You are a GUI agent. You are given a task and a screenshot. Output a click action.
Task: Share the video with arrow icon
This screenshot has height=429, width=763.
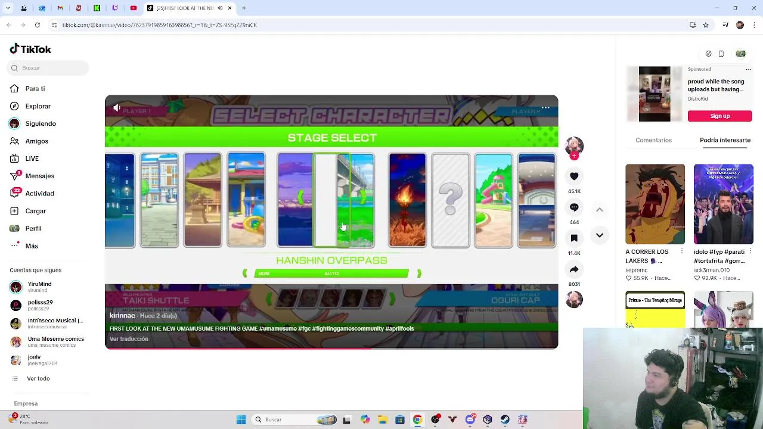[574, 269]
